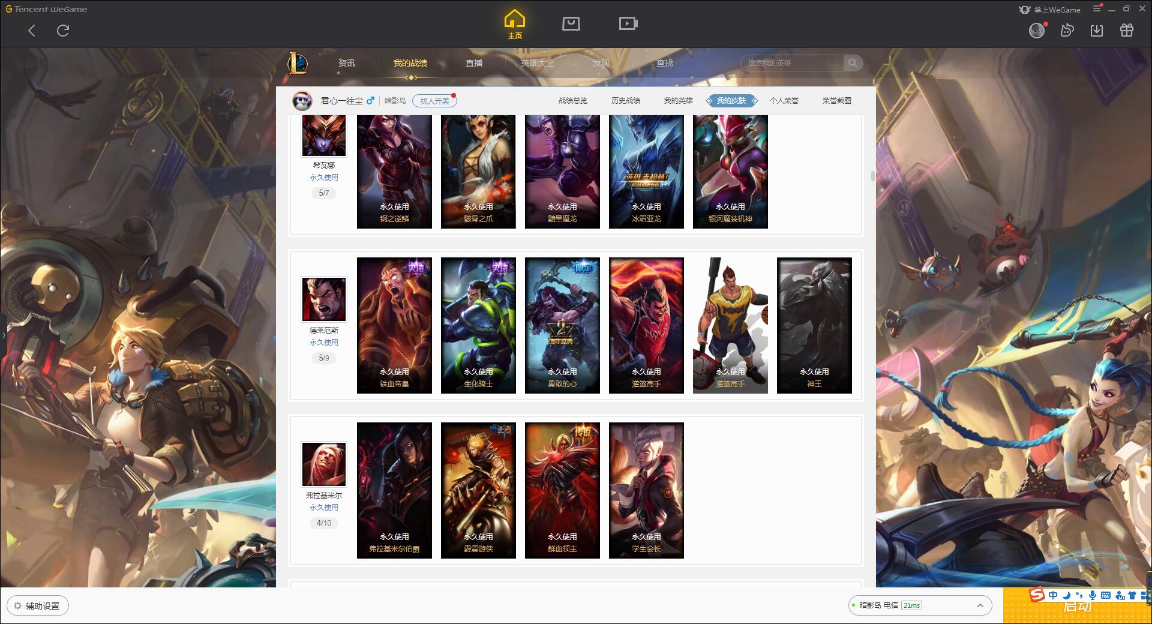Open the 勇敢的心 skin card

coord(562,326)
